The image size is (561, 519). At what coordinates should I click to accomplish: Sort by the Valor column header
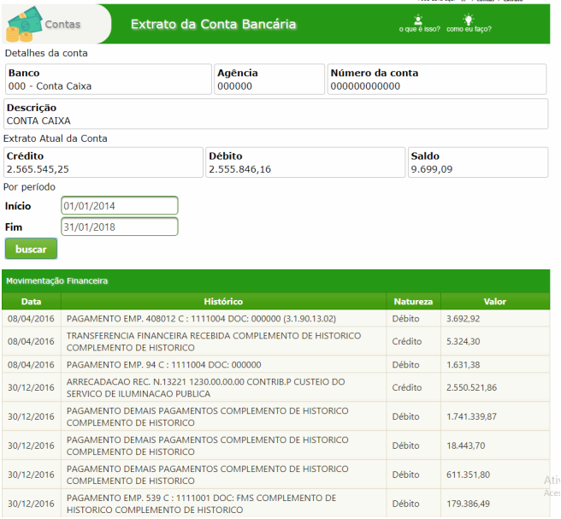point(494,302)
